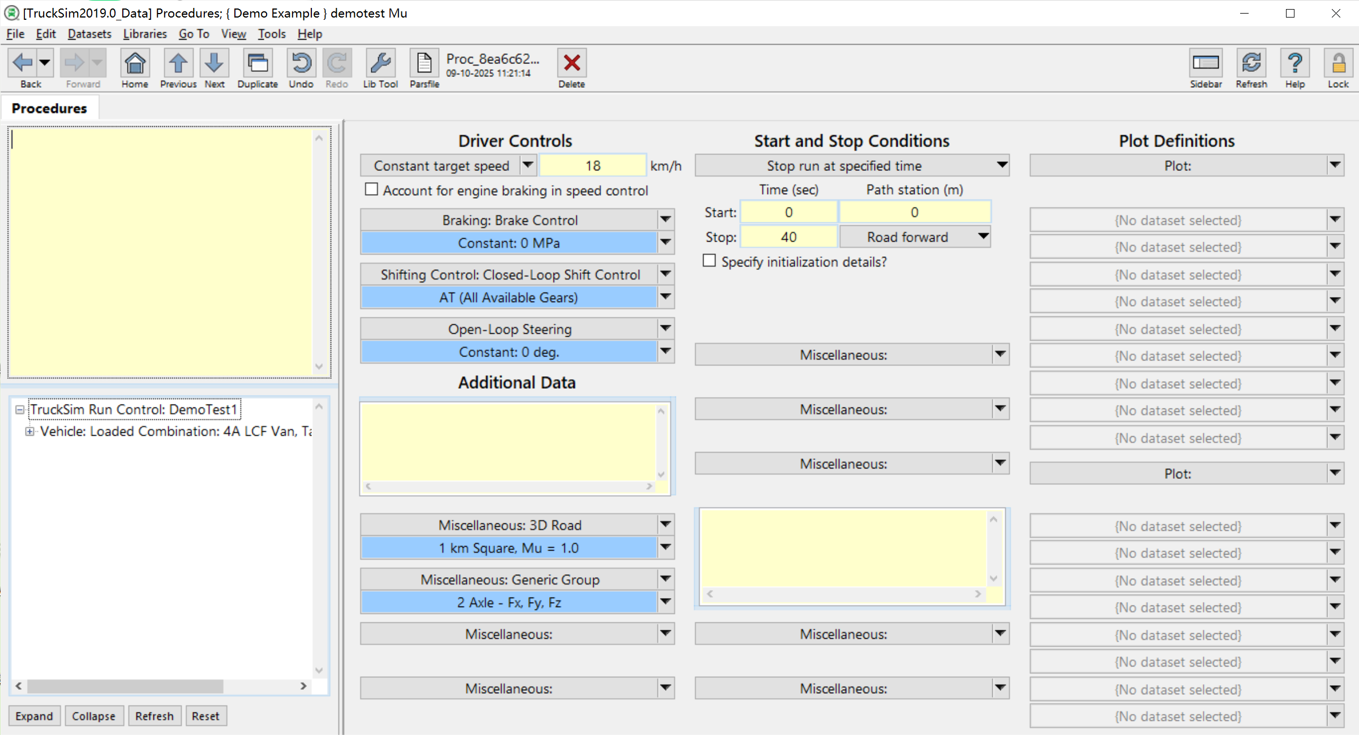Click tree panel horizontal scrollbar thumb
This screenshot has width=1359, height=735.
coord(125,686)
